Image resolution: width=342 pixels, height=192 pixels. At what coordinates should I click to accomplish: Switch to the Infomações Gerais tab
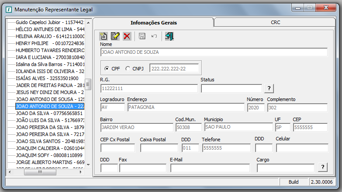coord(154,23)
